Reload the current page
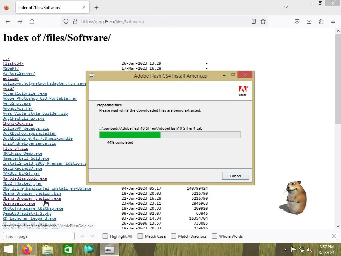 32,22
